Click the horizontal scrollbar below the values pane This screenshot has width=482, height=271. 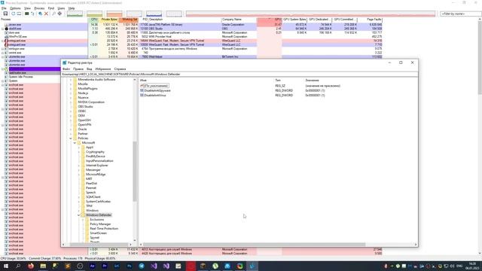(255, 245)
